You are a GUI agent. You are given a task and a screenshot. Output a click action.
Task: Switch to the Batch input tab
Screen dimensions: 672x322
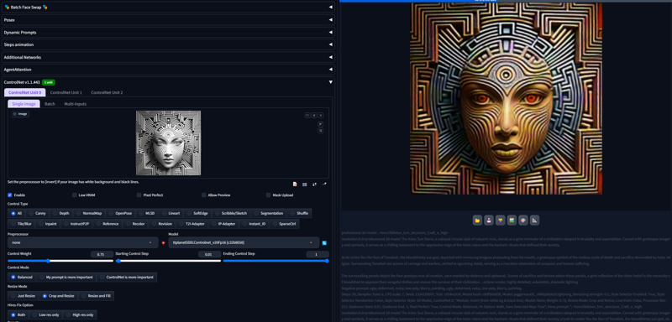click(x=50, y=104)
